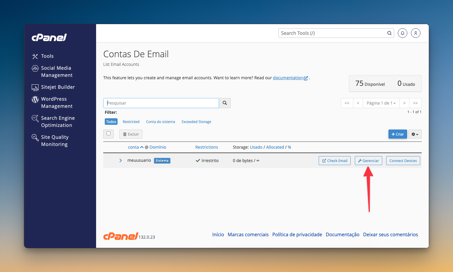Screen dimensions: 453x272
Task: Select the Restricted filter
Action: point(131,122)
